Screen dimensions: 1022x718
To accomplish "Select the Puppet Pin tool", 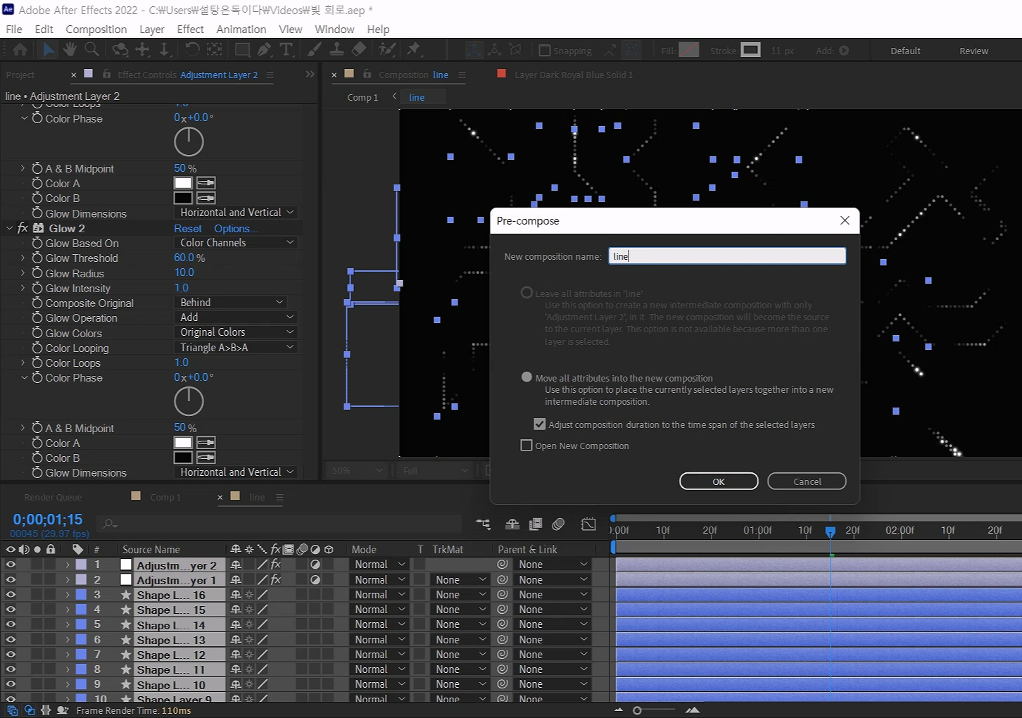I will point(414,50).
